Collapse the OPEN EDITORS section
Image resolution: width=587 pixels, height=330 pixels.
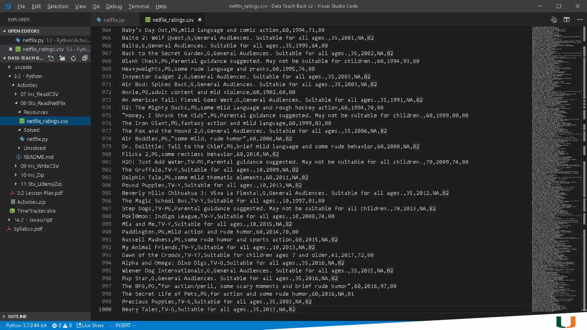pyautogui.click(x=24, y=31)
